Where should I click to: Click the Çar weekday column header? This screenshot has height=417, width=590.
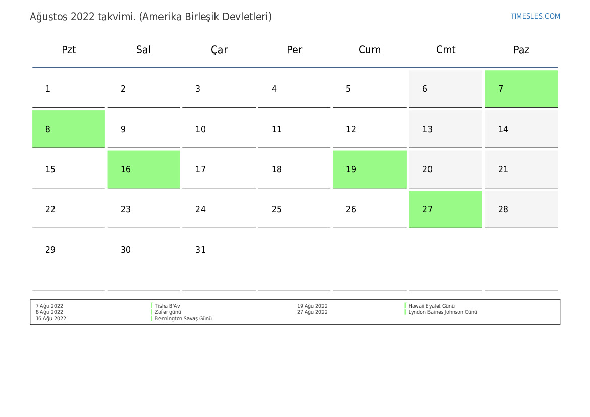[x=219, y=50]
